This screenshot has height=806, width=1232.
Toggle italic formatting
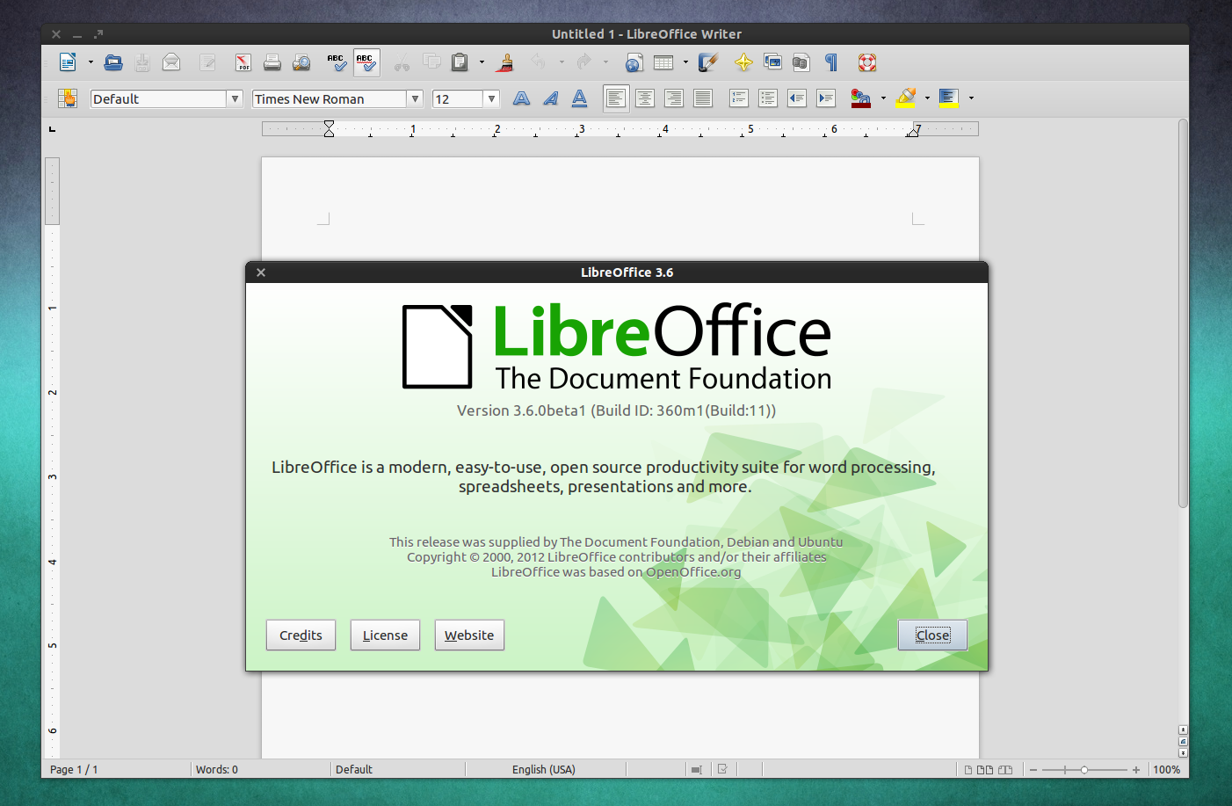point(550,98)
